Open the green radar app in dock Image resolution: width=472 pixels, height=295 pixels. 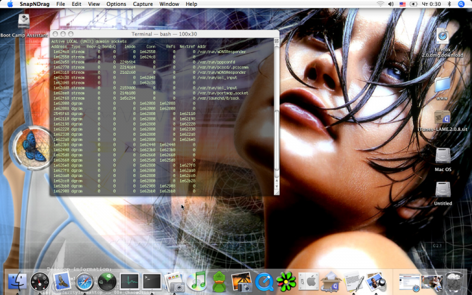107,282
